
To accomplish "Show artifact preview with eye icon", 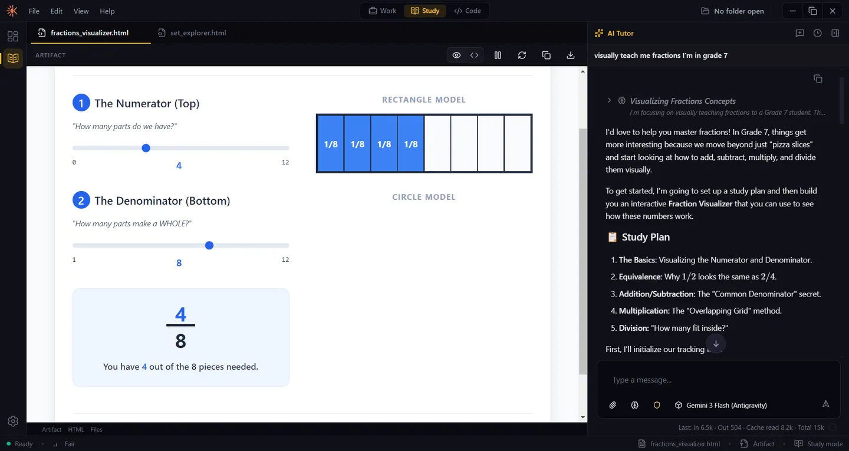I will pyautogui.click(x=456, y=55).
